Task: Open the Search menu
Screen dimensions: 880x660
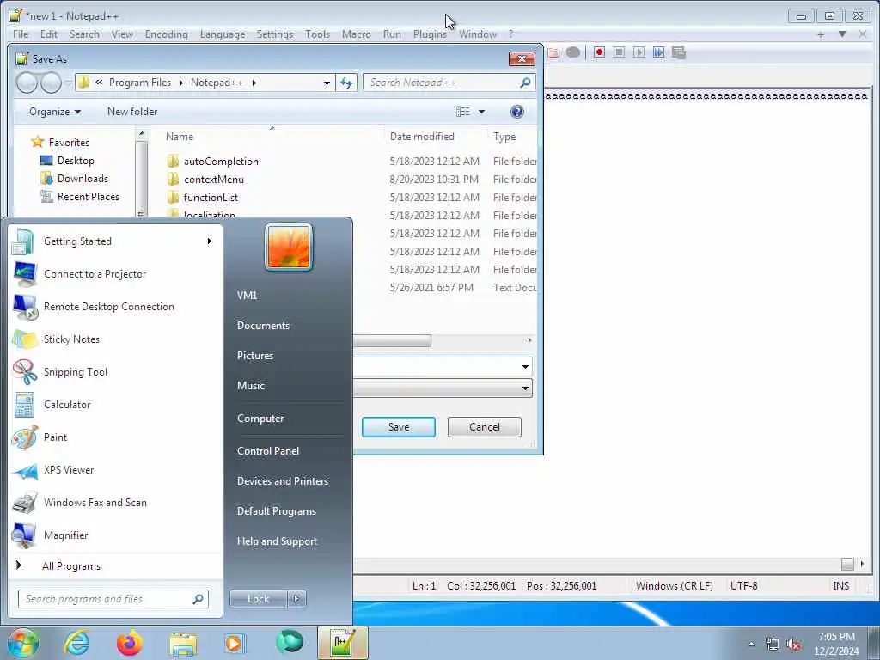Action: tap(84, 34)
